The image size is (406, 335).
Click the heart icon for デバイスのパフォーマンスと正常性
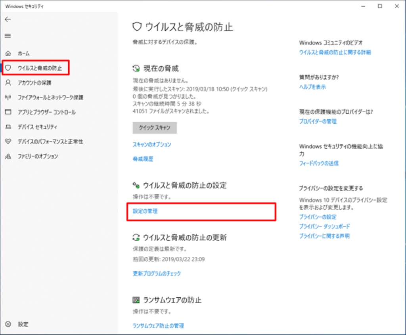(8, 142)
